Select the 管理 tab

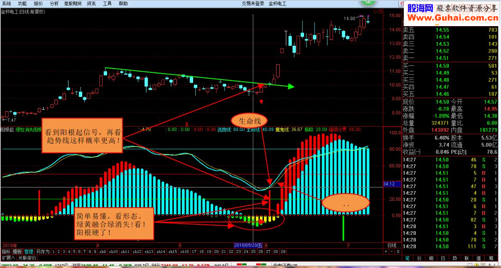click(x=28, y=252)
